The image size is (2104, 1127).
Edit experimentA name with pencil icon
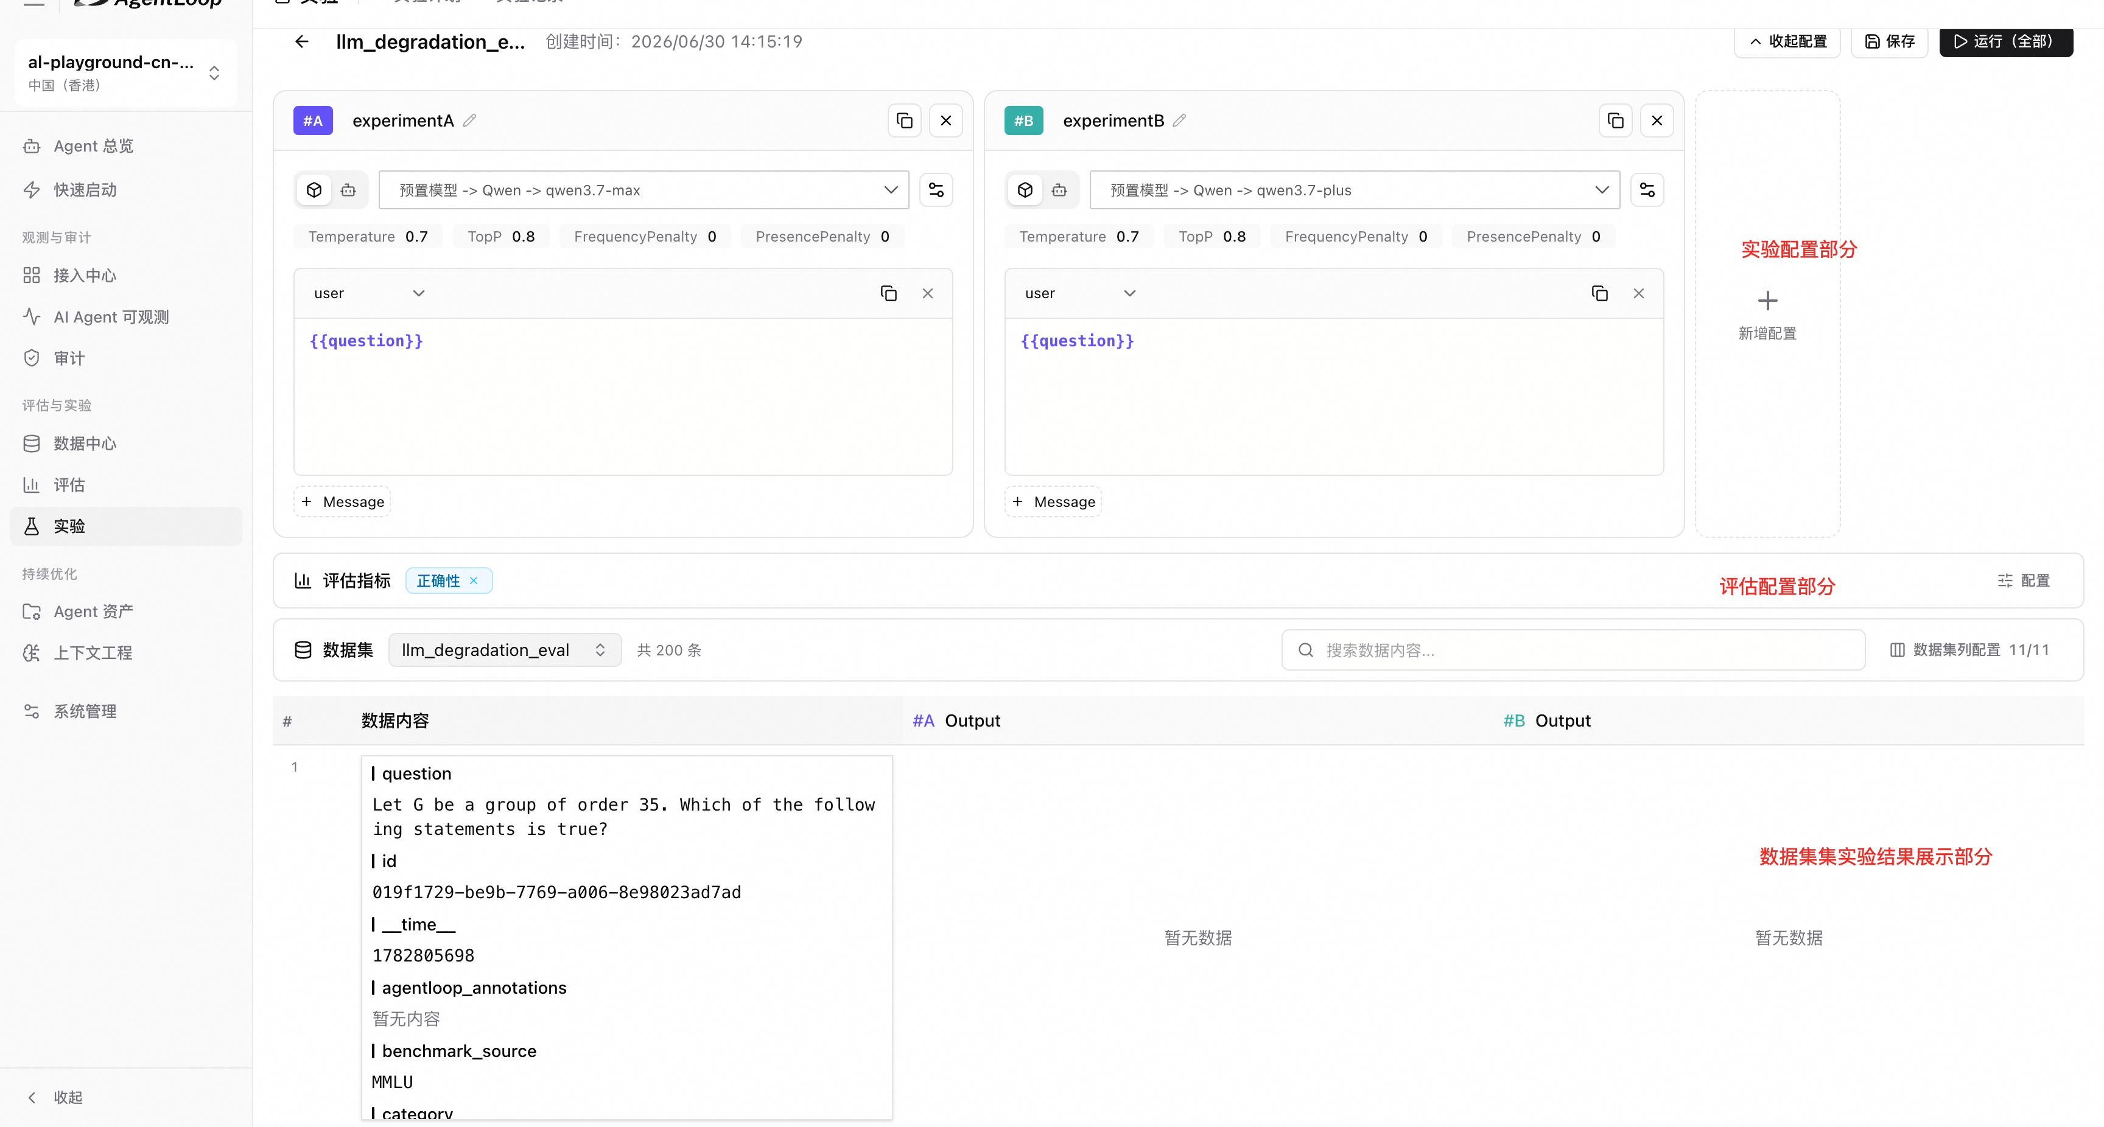pos(469,121)
